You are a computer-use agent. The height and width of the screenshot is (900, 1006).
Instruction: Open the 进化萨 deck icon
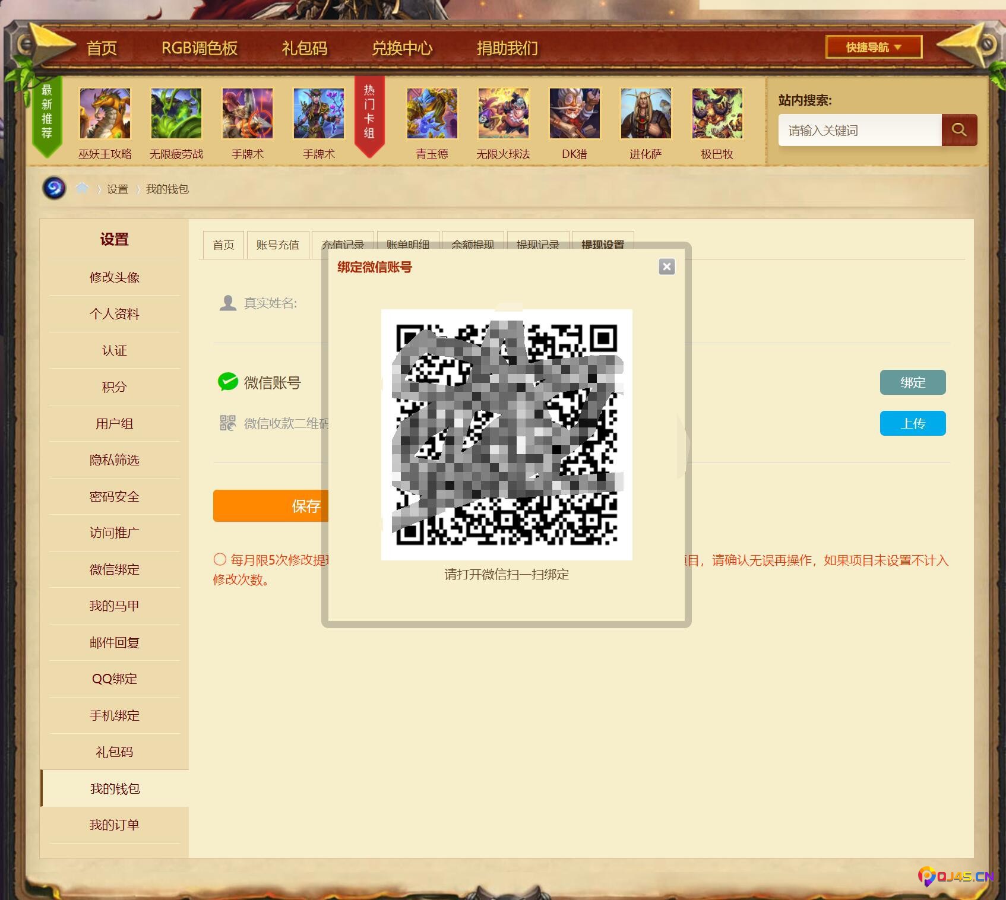tap(646, 113)
